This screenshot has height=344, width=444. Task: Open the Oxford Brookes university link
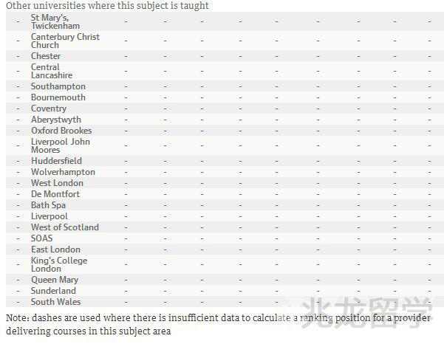point(61,131)
